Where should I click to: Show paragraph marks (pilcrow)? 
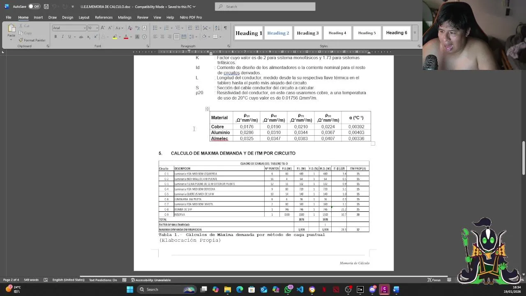225,28
